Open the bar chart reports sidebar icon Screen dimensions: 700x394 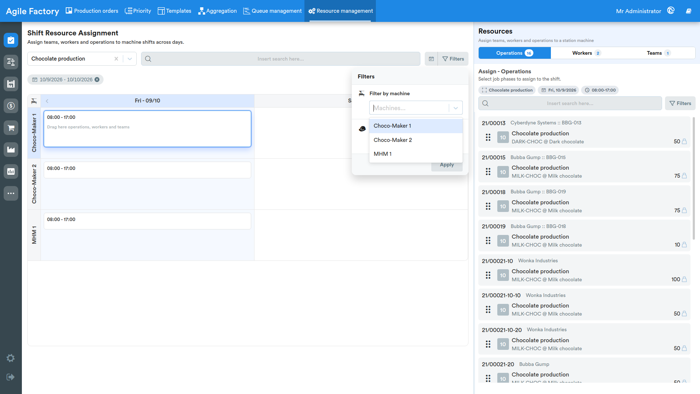pyautogui.click(x=11, y=171)
